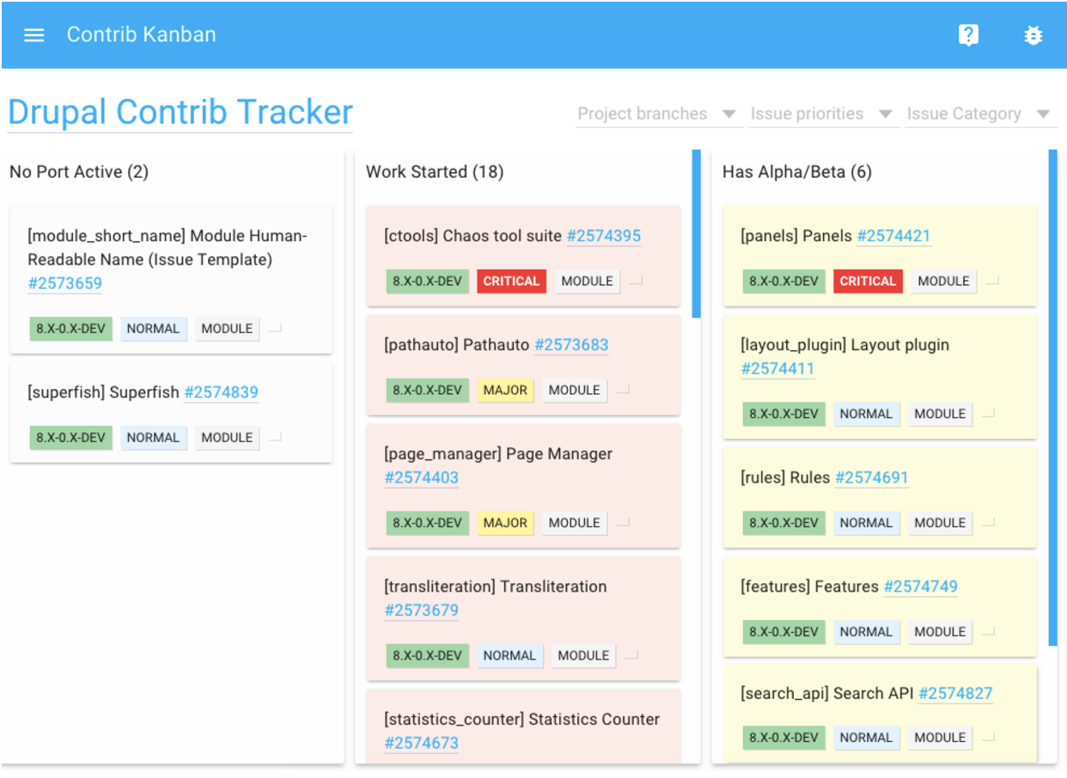
Task: Click the NORMAL tag on Features card
Action: pyautogui.click(x=866, y=631)
